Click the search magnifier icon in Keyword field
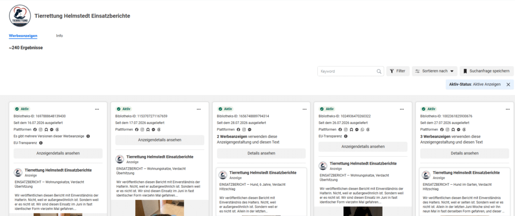 [x=379, y=71]
